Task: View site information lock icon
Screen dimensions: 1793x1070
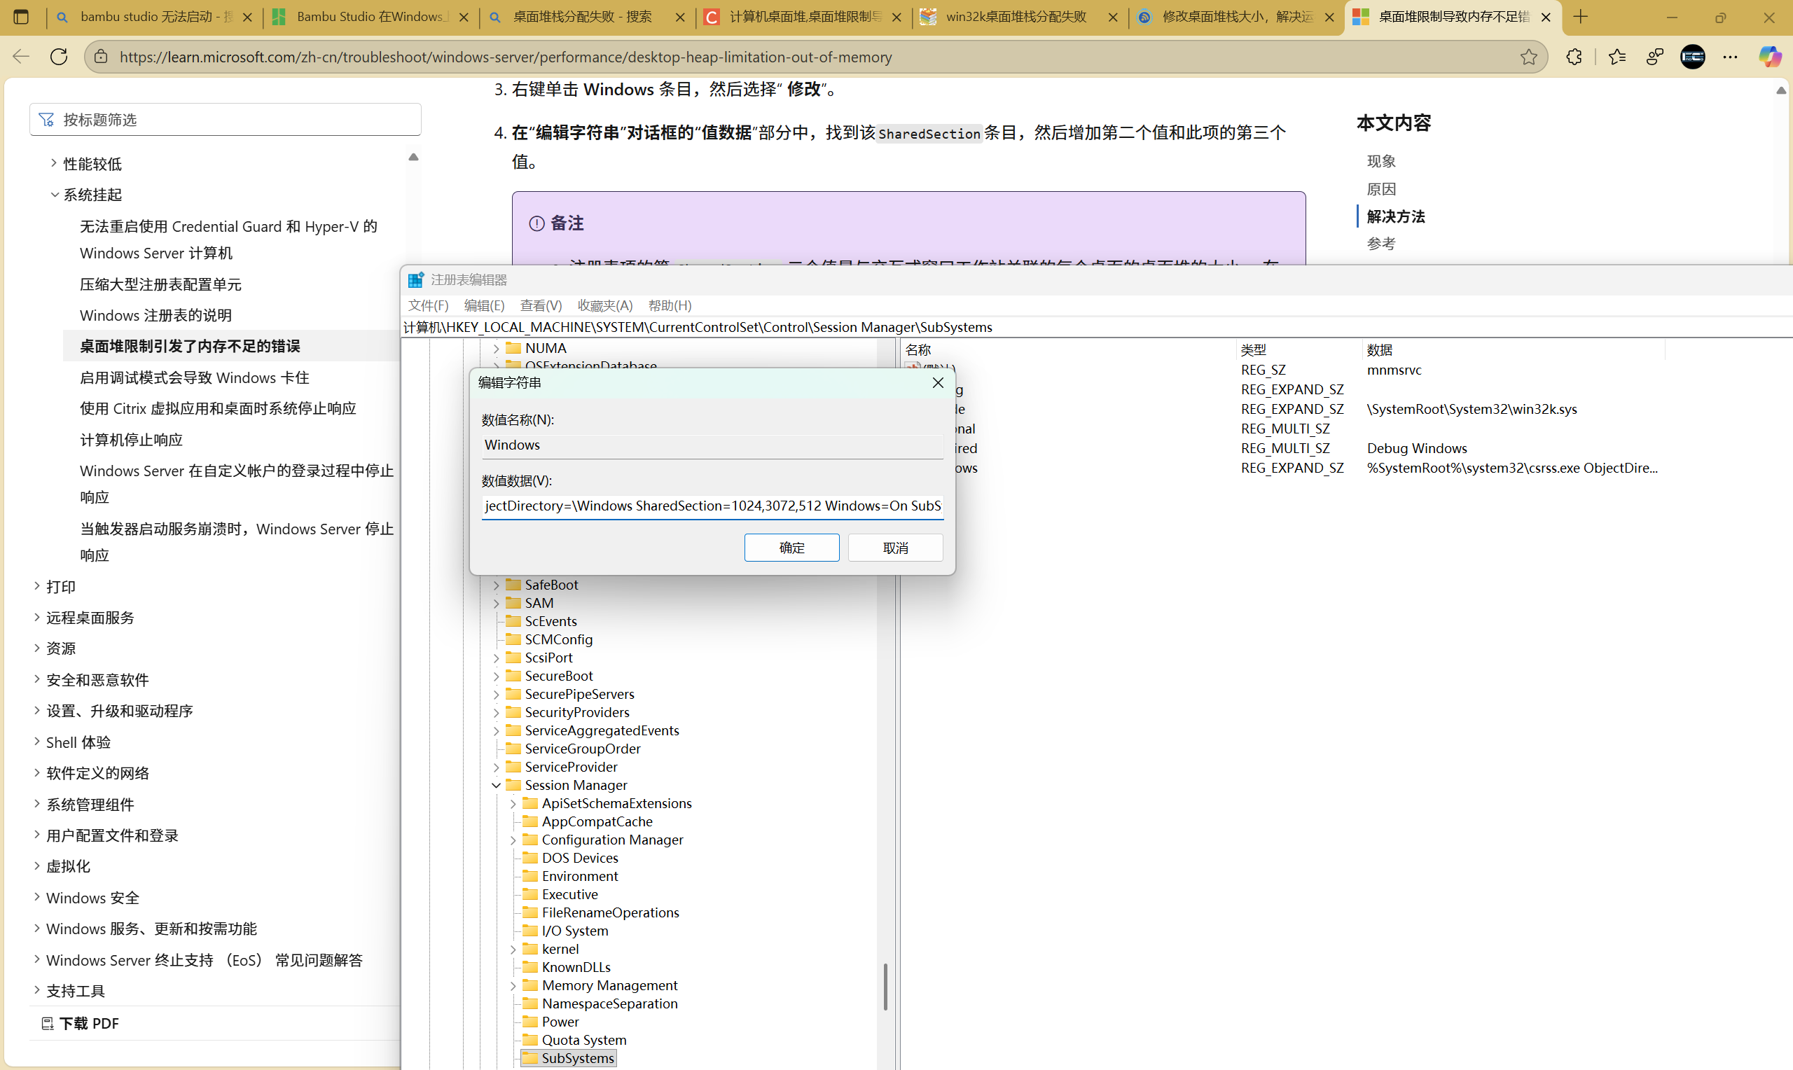Action: click(x=101, y=56)
